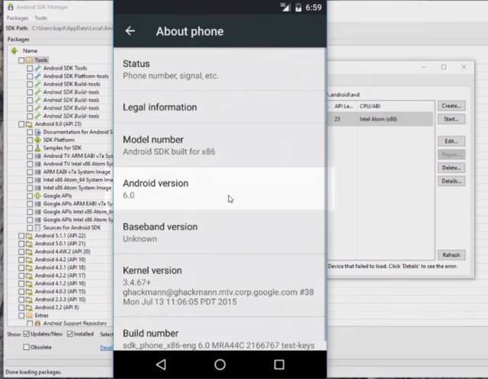Screen dimensions: 488x379
Task: Check the Android 5.0.1 (API 21) checkbox
Action: [21, 244]
